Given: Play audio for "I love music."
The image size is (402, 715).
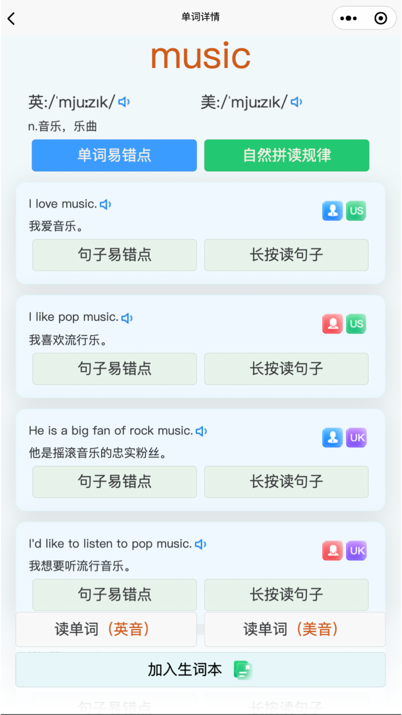Looking at the screenshot, I should pos(106,204).
